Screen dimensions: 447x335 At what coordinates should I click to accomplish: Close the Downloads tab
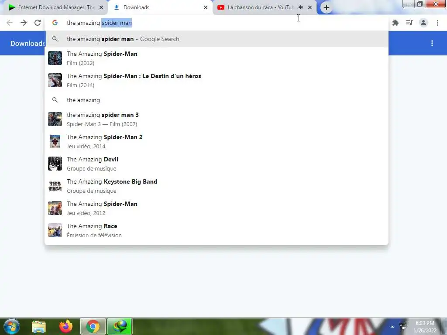[206, 7]
